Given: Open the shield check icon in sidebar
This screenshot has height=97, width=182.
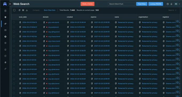Looking at the screenshot, I should [x=5, y=43].
